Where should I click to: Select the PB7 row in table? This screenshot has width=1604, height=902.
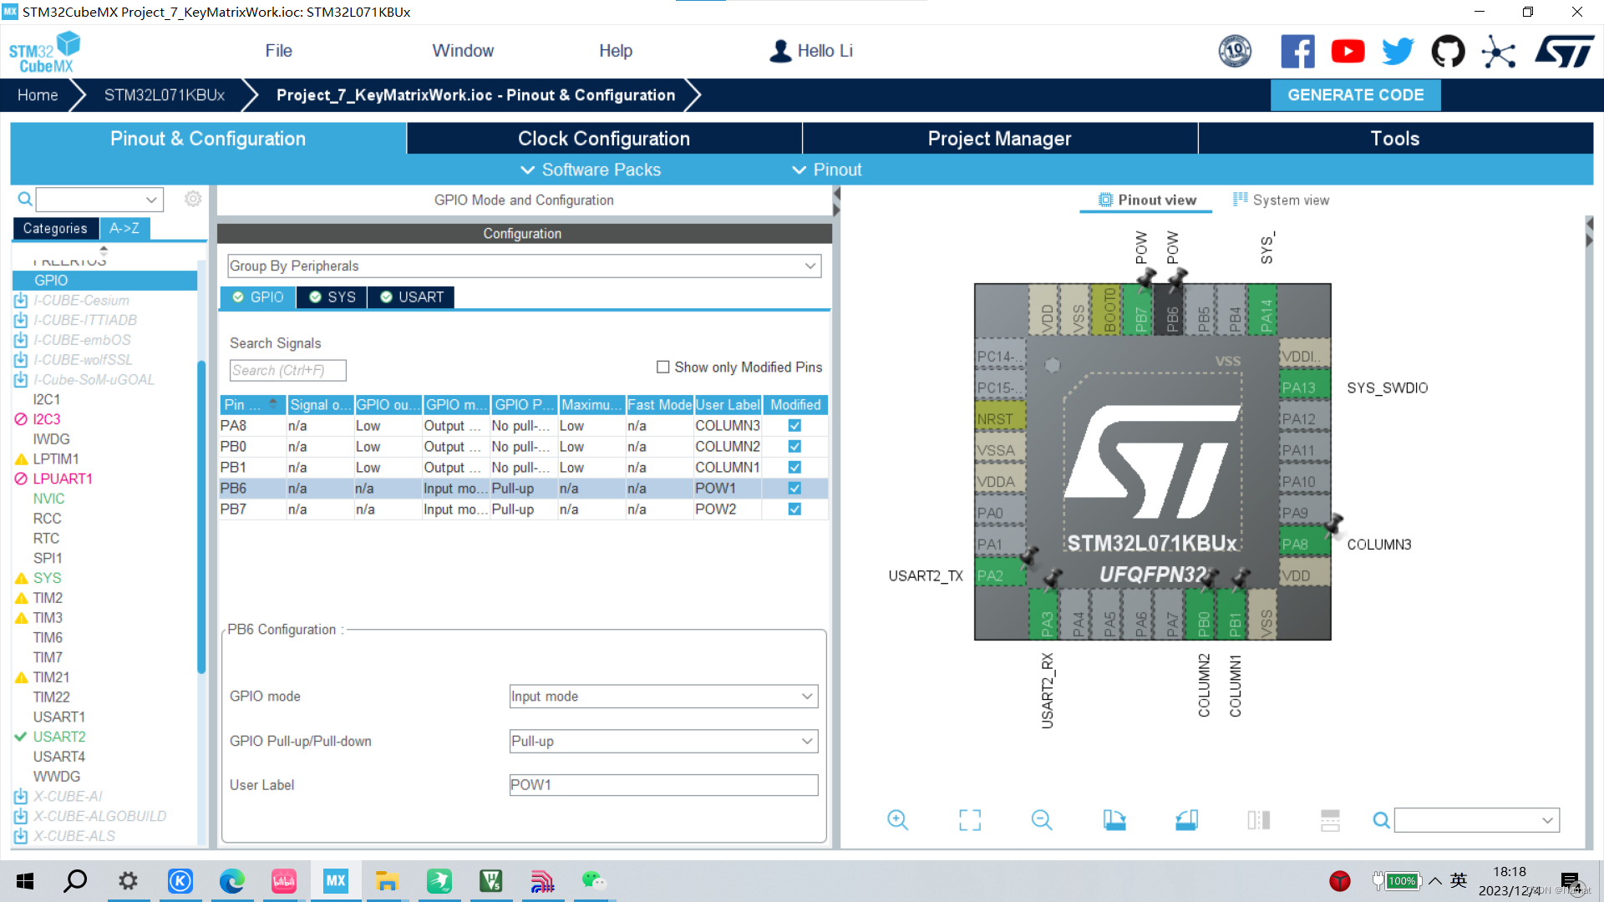click(524, 509)
